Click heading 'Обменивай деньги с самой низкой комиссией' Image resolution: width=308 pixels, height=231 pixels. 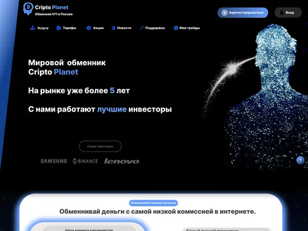158,211
